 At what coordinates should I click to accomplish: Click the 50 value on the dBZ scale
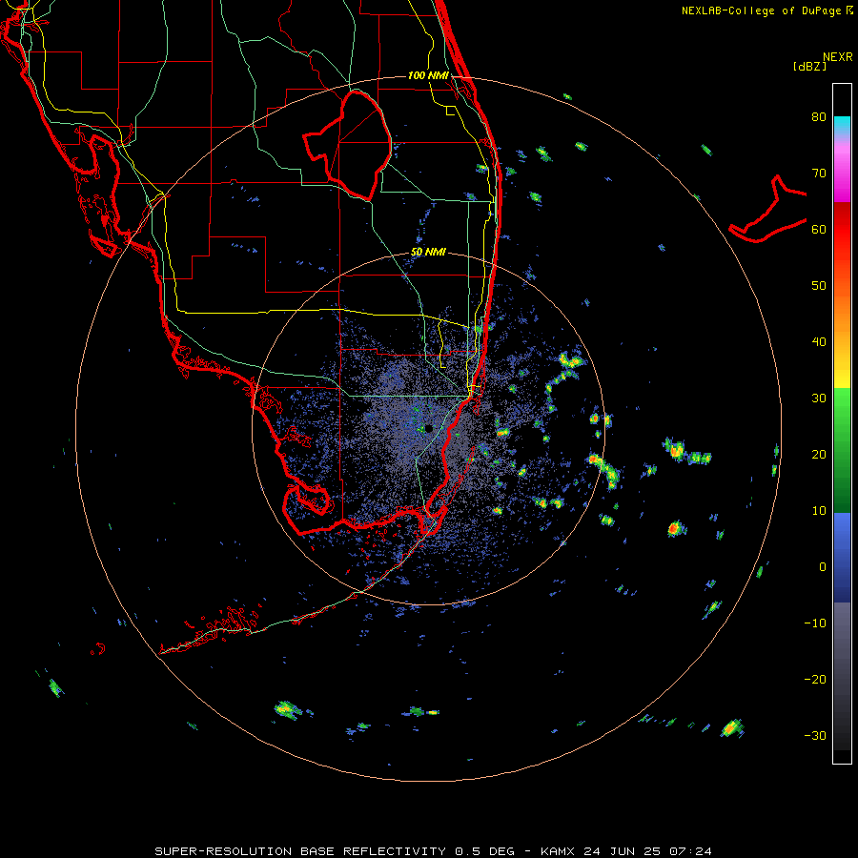(x=819, y=286)
